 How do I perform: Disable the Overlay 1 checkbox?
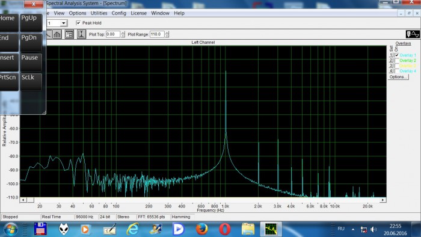click(397, 55)
